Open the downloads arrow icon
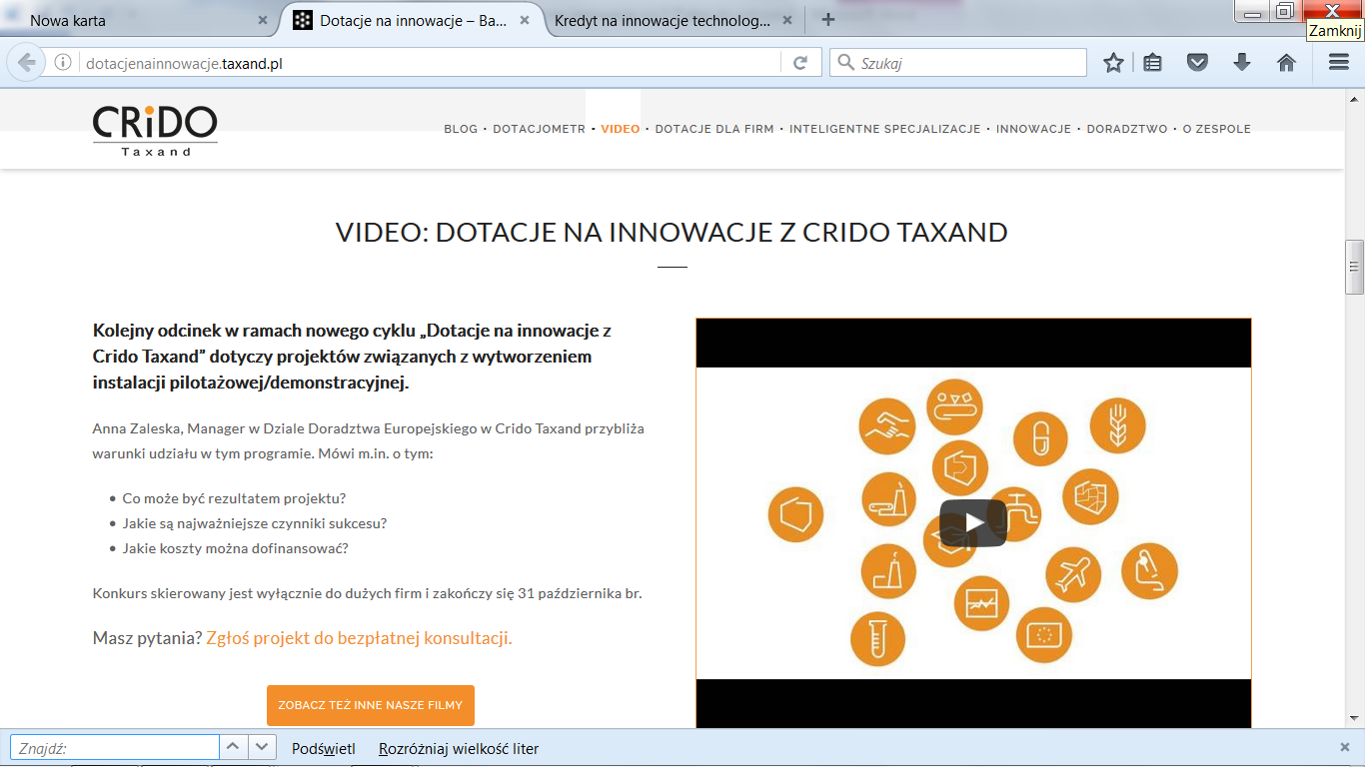1365x767 pixels. (x=1242, y=63)
